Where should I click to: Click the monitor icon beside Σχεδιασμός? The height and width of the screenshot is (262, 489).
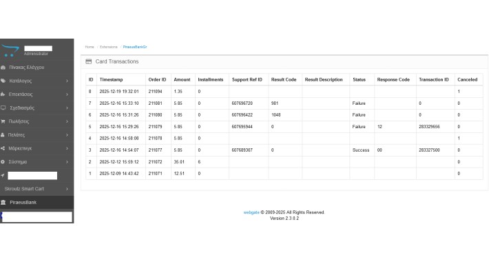(x=3, y=108)
